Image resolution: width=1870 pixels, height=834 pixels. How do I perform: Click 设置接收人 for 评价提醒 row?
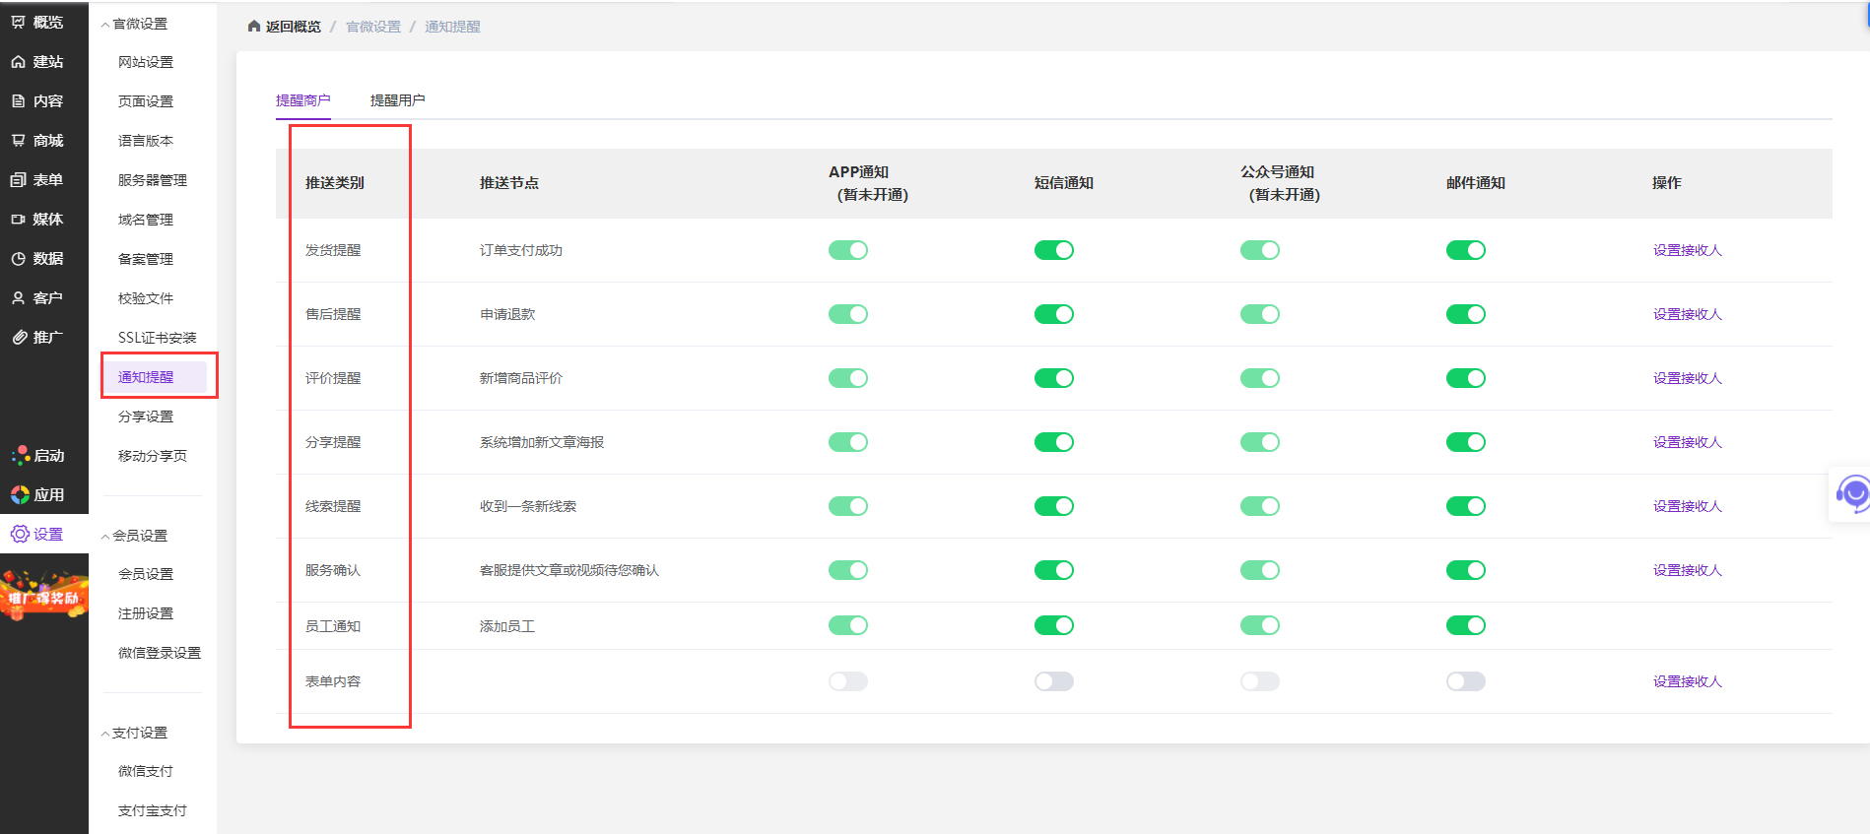tap(1687, 378)
